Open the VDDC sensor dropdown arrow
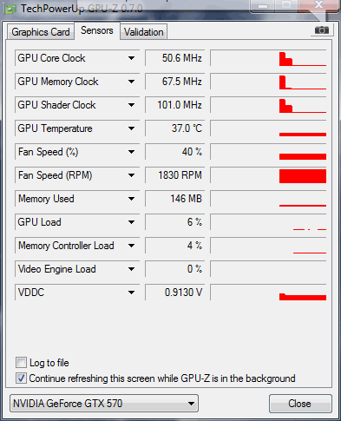 coord(132,293)
